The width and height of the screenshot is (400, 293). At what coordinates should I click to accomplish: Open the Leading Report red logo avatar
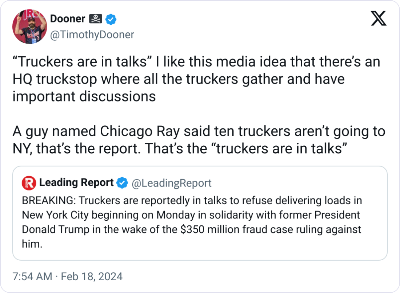(x=29, y=182)
